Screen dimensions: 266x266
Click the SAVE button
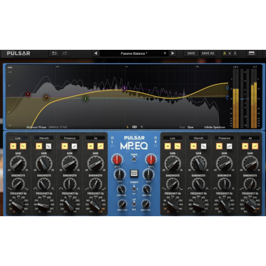click(191, 53)
